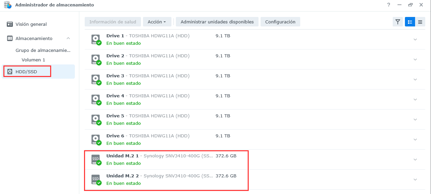The width and height of the screenshot is (431, 194).
Task: Click the filter funnel icon
Action: pyautogui.click(x=398, y=22)
